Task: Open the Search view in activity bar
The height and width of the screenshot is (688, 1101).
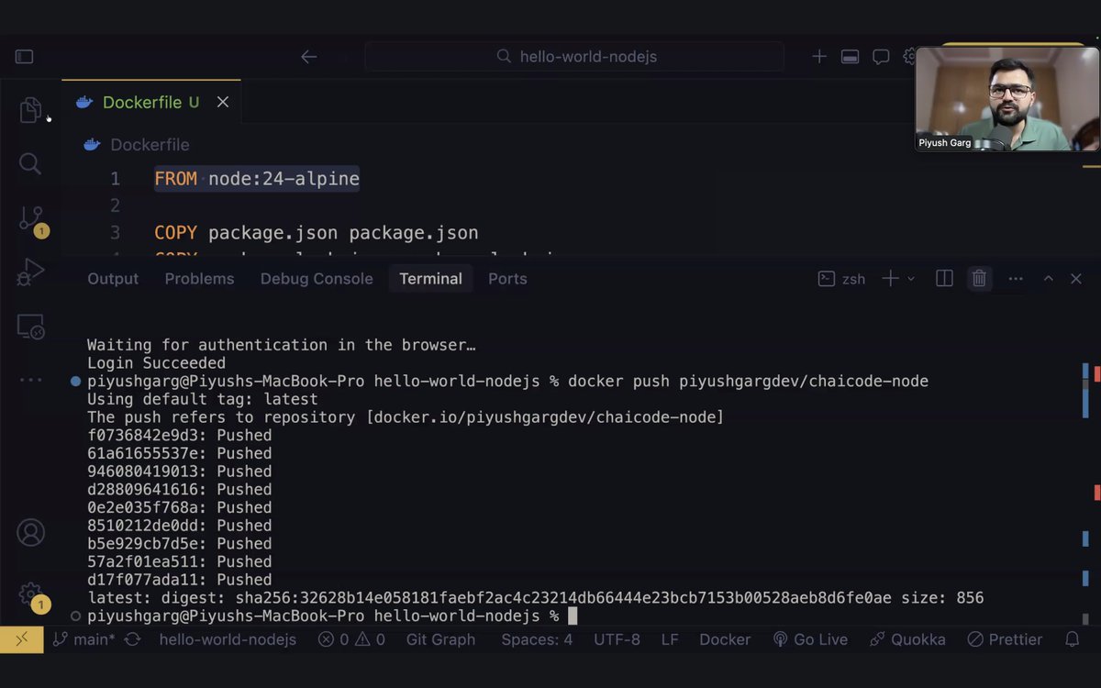Action: point(30,164)
